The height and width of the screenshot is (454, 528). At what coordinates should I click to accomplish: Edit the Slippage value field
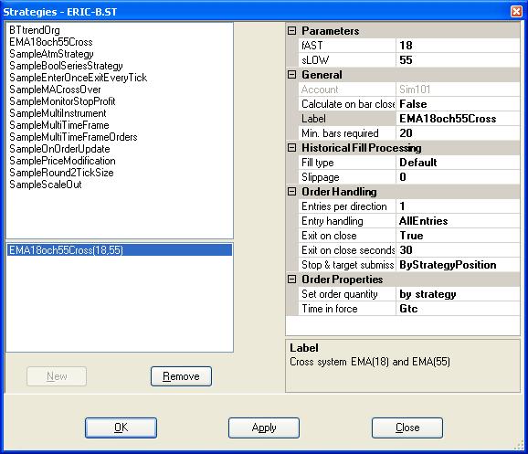[x=458, y=177]
